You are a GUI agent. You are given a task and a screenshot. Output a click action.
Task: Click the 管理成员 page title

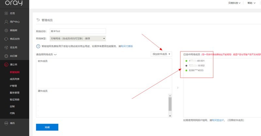pyautogui.click(x=47, y=20)
